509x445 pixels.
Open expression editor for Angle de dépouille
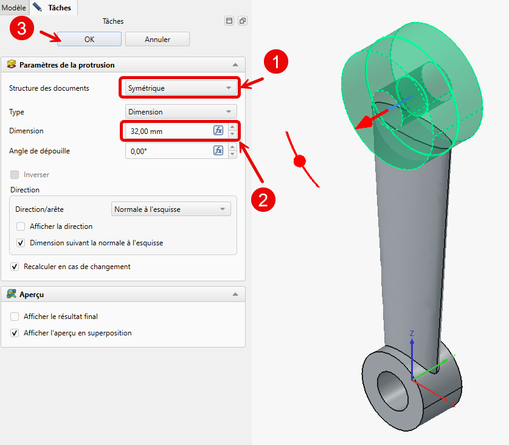[218, 151]
